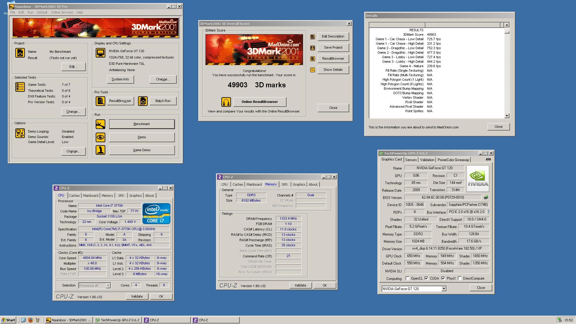Click the Show Details button
Screen dimensions: 576x324
tap(333, 70)
